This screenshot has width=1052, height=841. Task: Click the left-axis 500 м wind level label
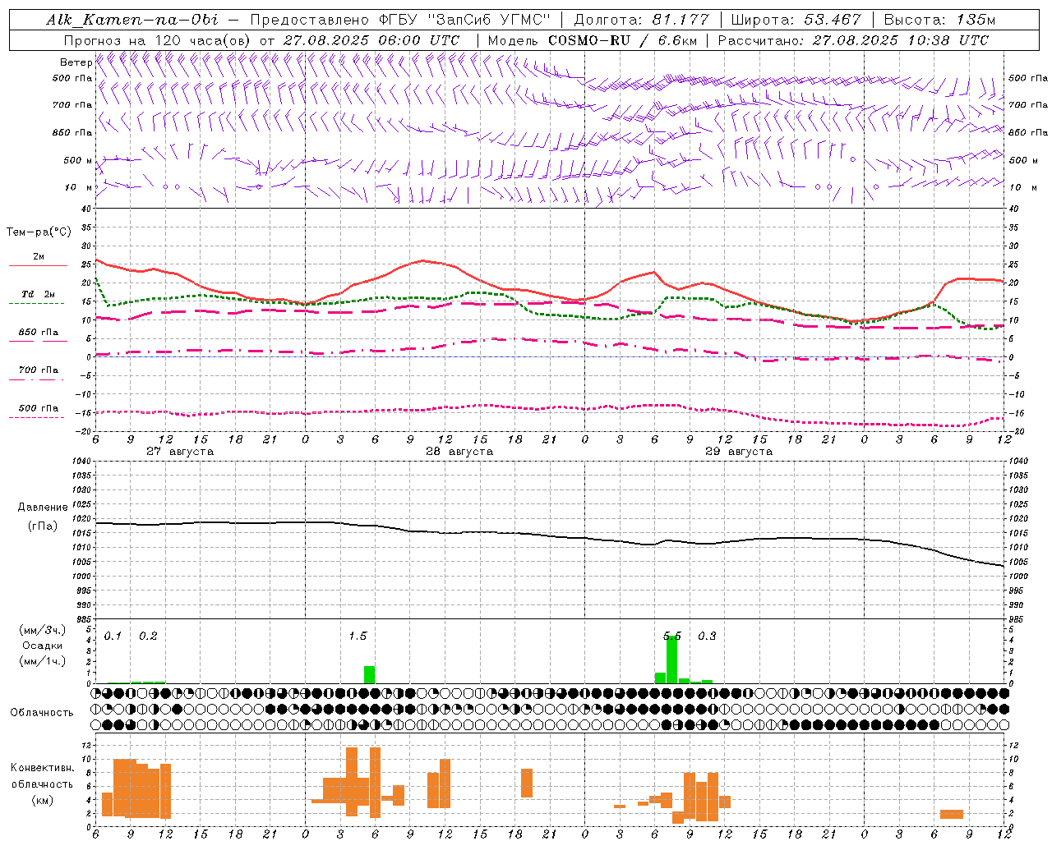pyautogui.click(x=78, y=160)
